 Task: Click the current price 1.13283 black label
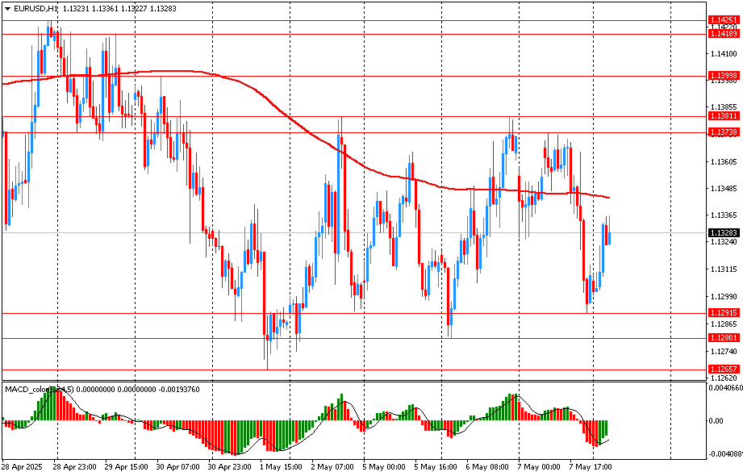point(723,232)
